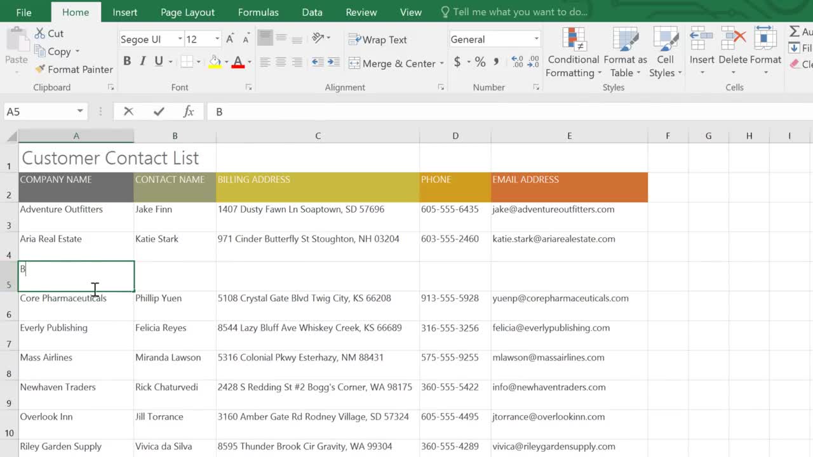Expand the Fill Color dropdown arrow
The height and width of the screenshot is (457, 813).
click(x=226, y=62)
